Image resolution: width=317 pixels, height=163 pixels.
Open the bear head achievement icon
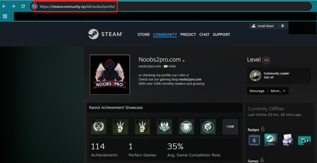coord(186,127)
